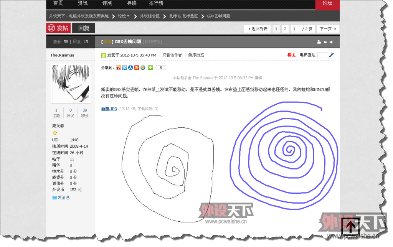
Task: Click the 复制链接 copy link text
Action: tap(152, 42)
